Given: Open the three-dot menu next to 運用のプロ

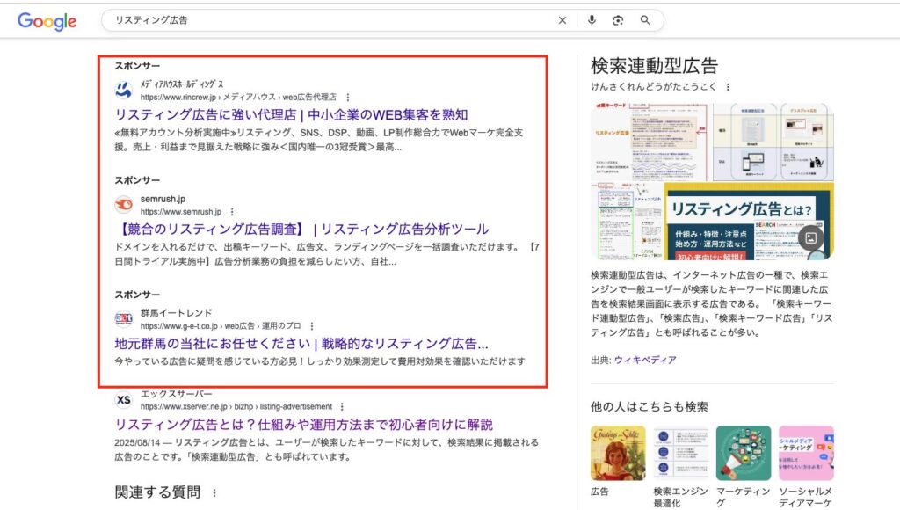Looking at the screenshot, I should coord(312,325).
